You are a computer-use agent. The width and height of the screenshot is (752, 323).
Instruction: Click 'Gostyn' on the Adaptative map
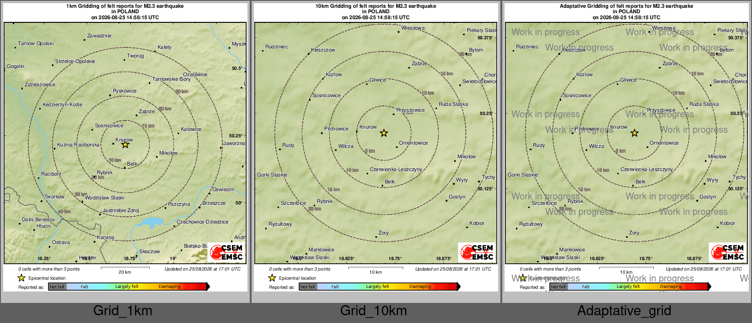708,197
